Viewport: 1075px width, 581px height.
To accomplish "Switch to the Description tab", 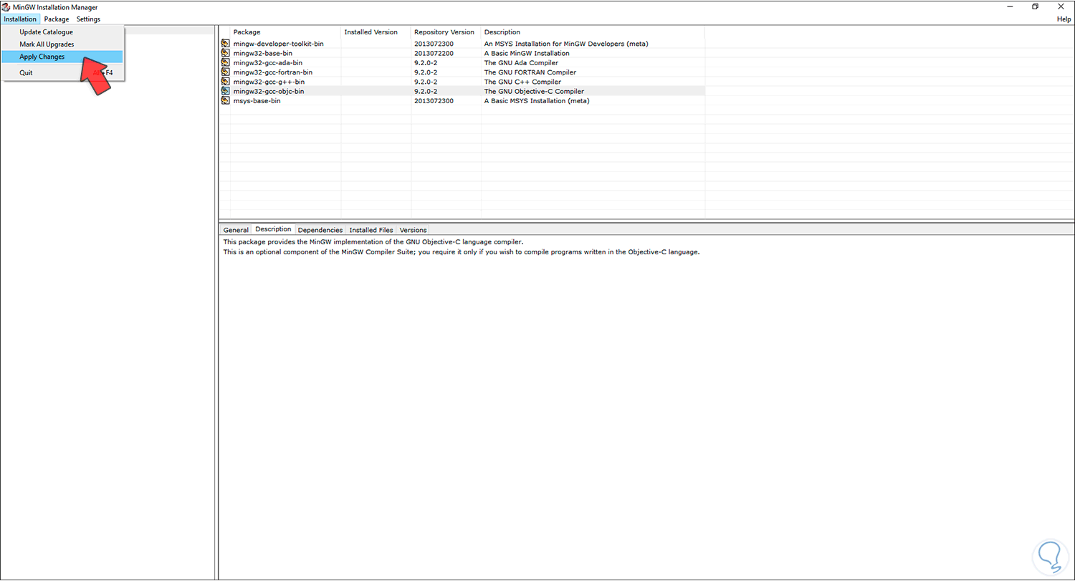I will coord(273,229).
